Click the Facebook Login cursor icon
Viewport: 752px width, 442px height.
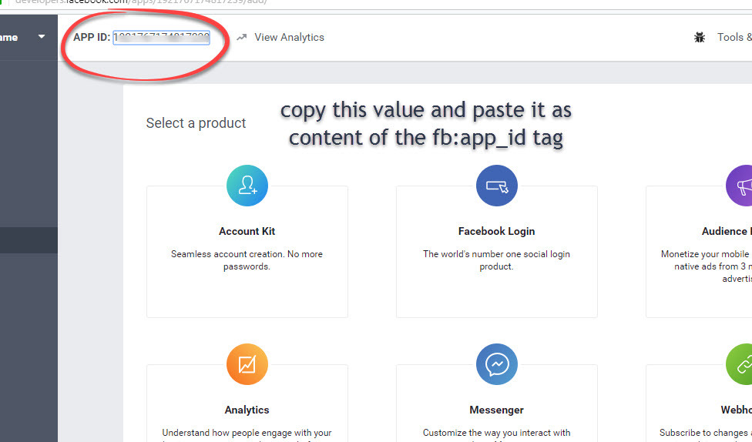(496, 186)
